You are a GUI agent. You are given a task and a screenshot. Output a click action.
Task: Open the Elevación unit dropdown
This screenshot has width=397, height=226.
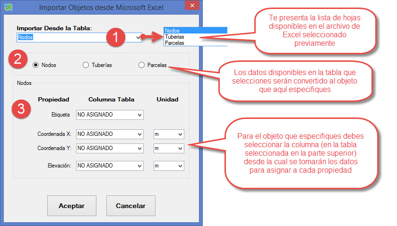tap(169, 166)
